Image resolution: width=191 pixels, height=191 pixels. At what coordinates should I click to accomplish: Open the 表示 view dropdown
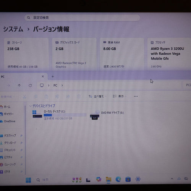coord(120,96)
